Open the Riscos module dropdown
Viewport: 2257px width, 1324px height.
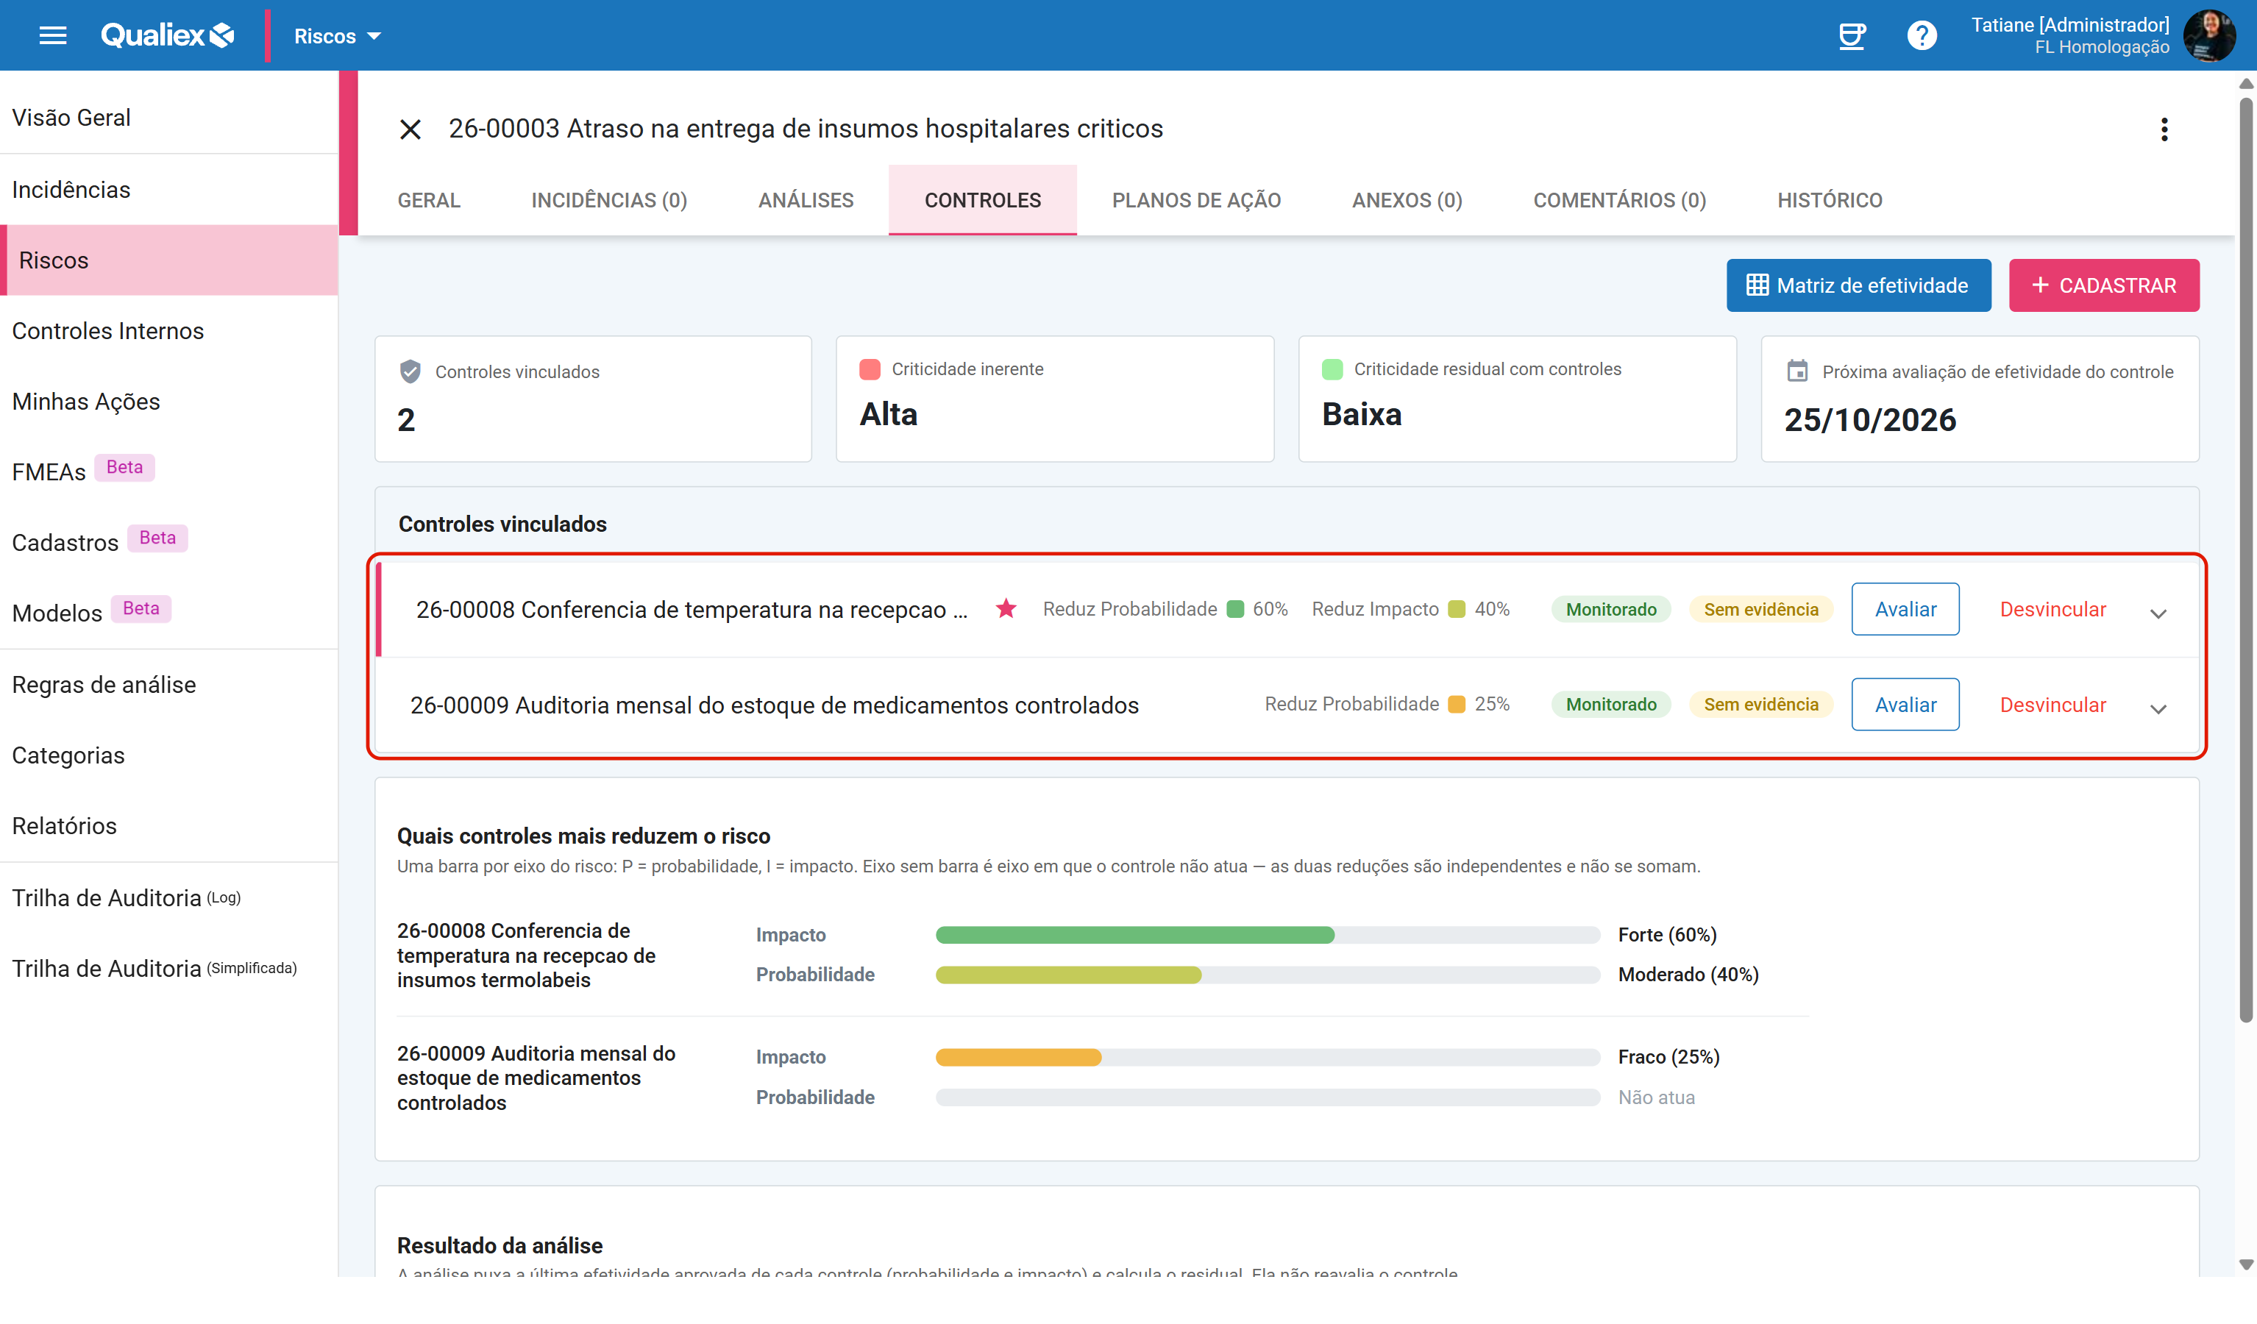338,36
